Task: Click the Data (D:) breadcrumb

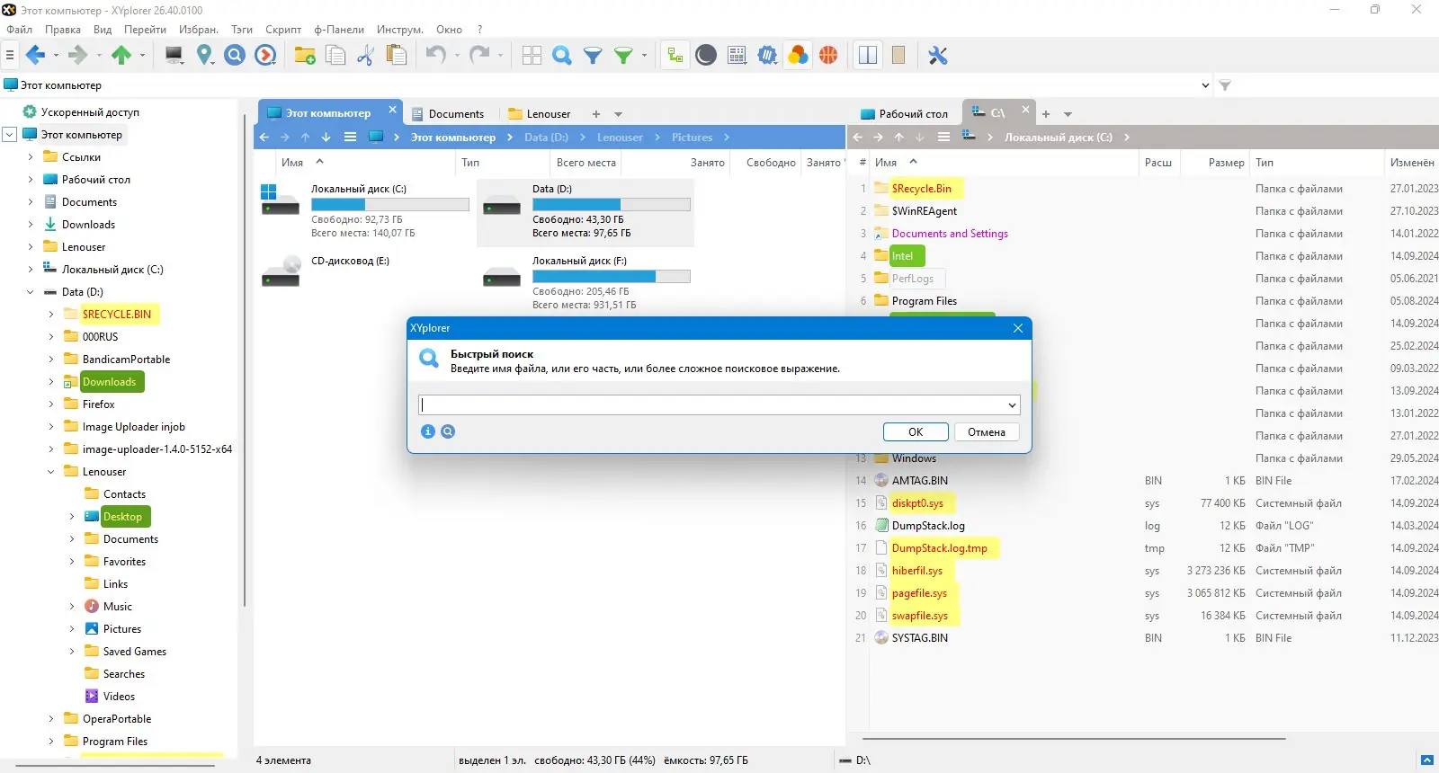Action: [546, 138]
